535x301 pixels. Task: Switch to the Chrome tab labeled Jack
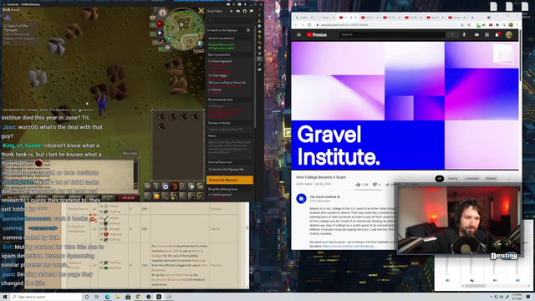pos(435,18)
